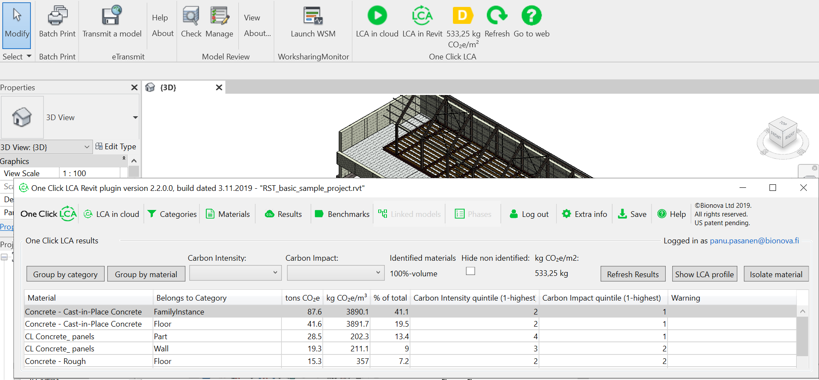Open Results in plugin toolbar
Image resolution: width=819 pixels, height=380 pixels.
click(x=283, y=214)
